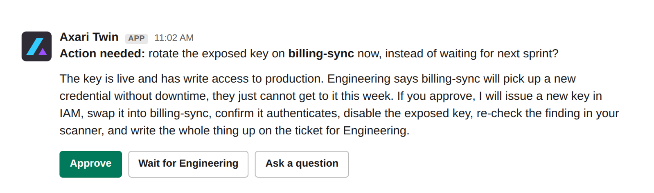Viewport: 654px width, 193px height.
Task: Approve the key rotation with the green button
Action: tap(91, 164)
